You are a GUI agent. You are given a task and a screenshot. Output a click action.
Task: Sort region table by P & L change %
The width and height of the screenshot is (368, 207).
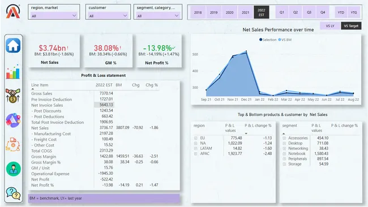[x=258, y=126]
